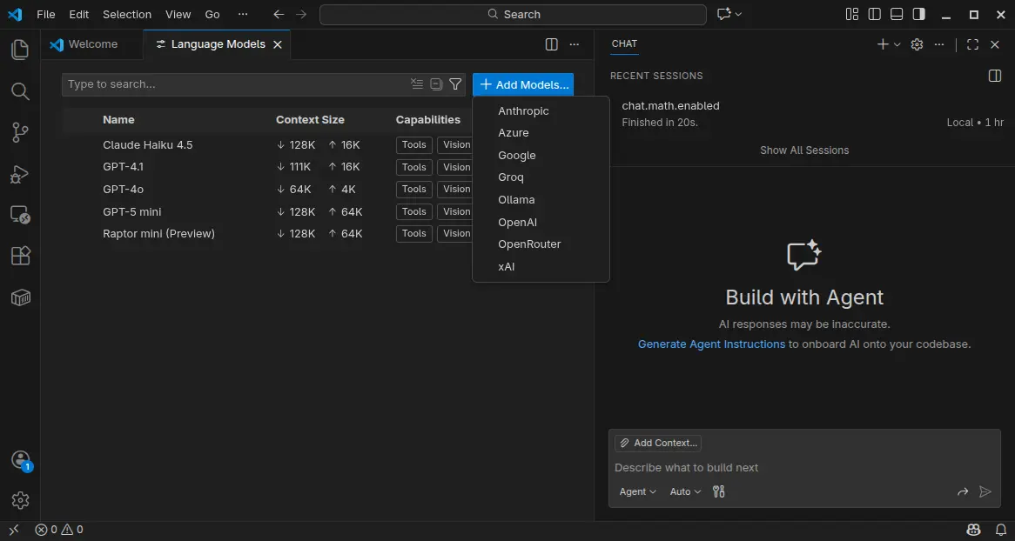Expand the new chat dropdown chevron
The height and width of the screenshot is (541, 1015).
pos(897,44)
